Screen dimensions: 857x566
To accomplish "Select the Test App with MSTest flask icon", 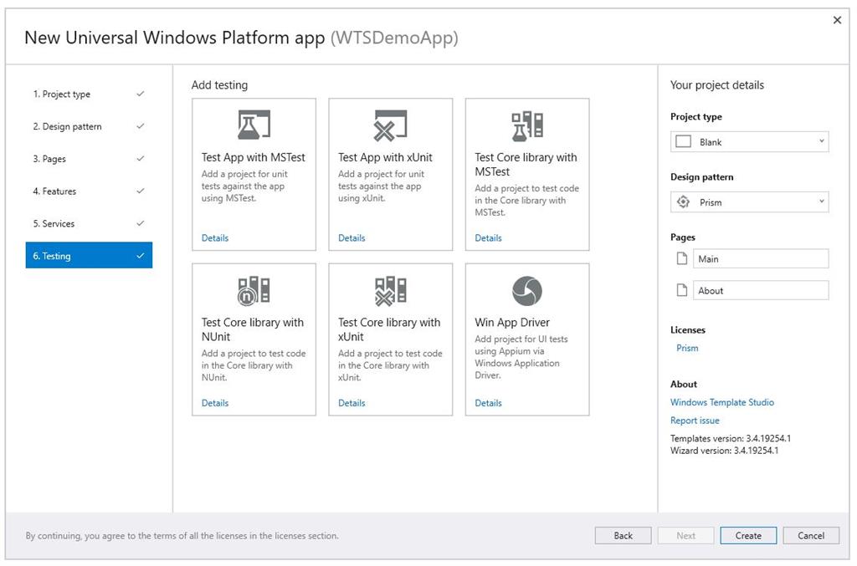I will click(254, 123).
